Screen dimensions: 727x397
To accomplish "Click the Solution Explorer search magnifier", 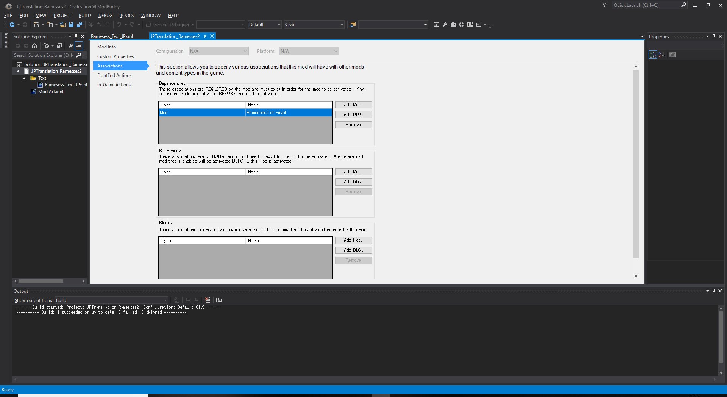I will pos(79,55).
